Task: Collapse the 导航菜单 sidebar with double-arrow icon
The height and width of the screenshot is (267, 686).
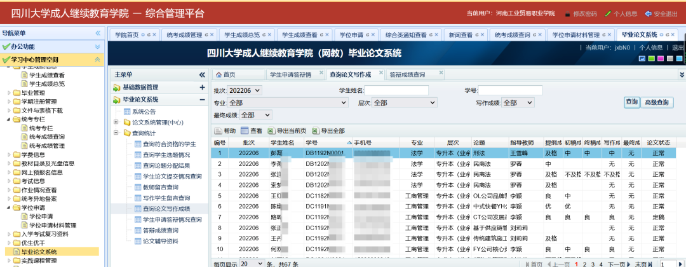Action: 98,33
